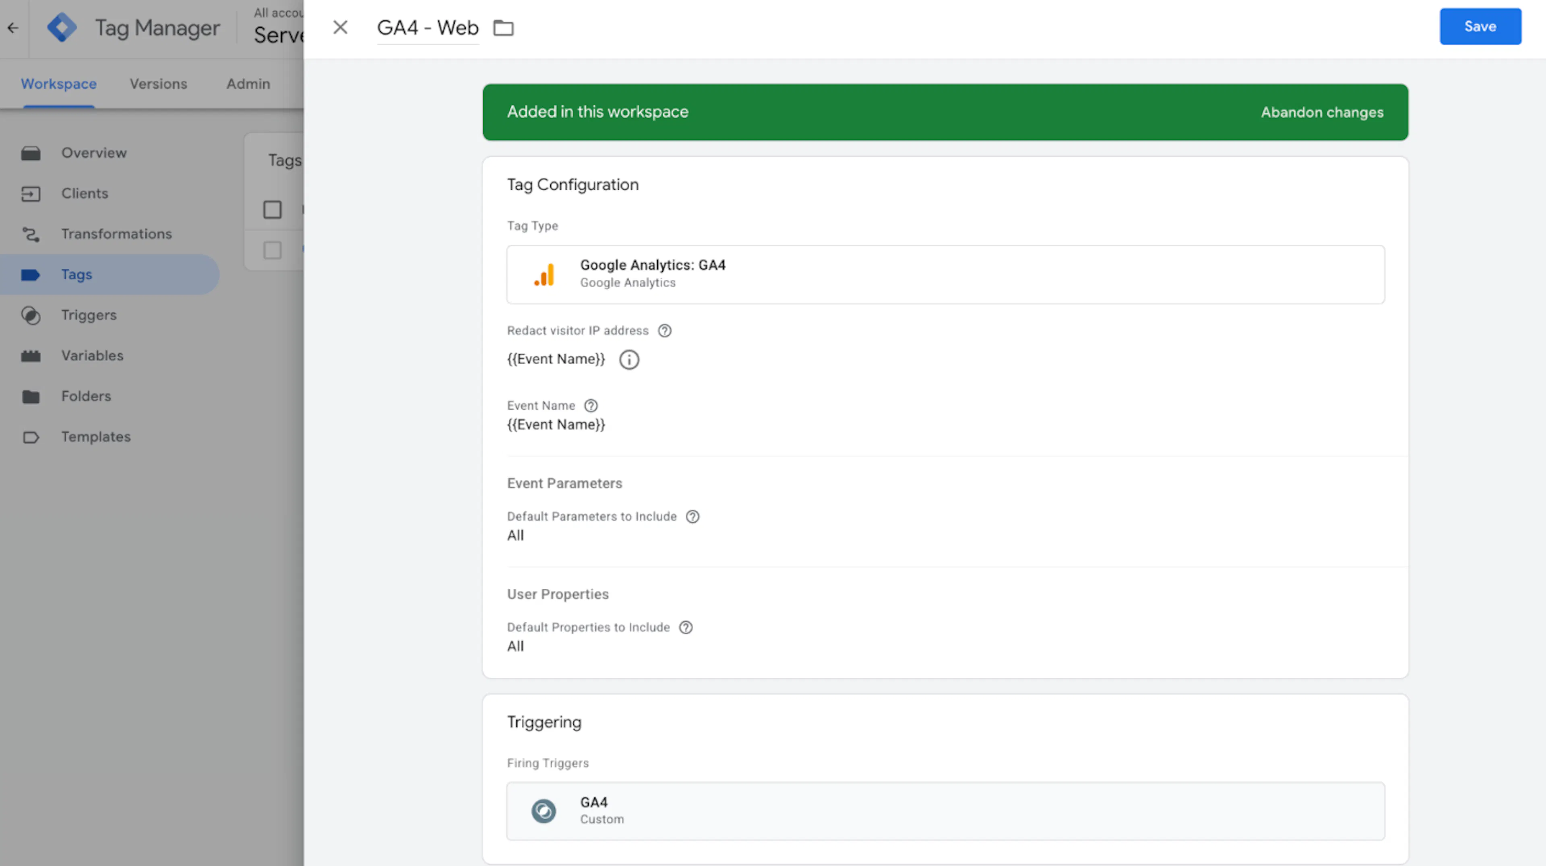1546x866 pixels.
Task: Click 'Added in this workspace' banner text
Action: pos(598,112)
